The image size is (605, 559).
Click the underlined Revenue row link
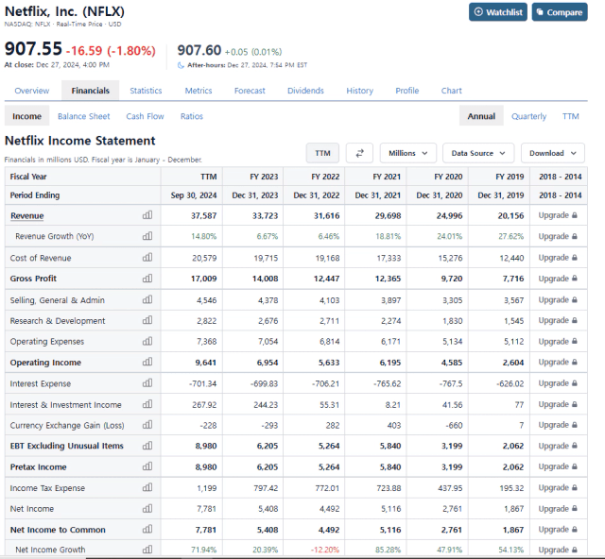click(27, 216)
